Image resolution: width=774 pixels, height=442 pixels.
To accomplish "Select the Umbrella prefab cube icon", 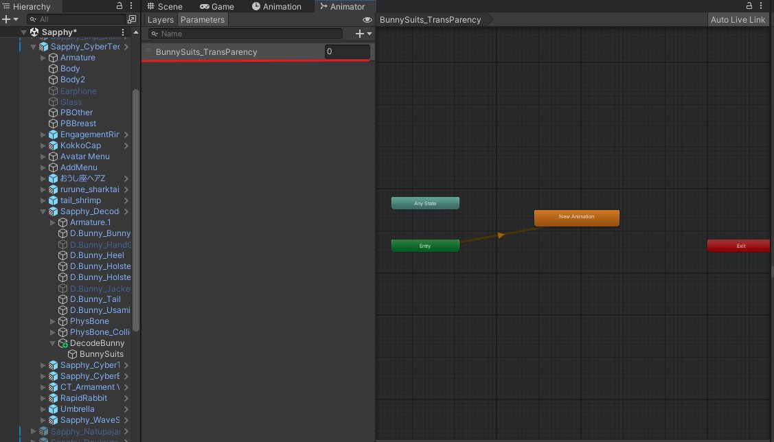I will coord(54,409).
